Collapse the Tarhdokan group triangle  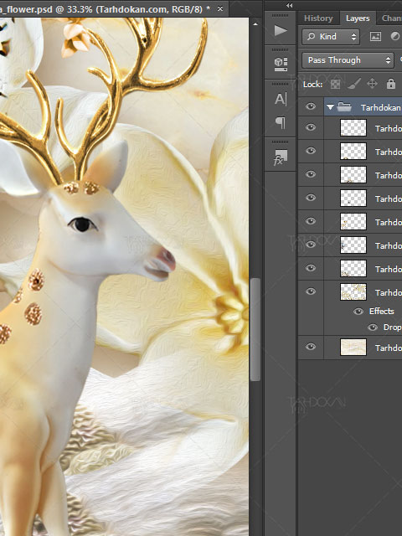click(x=330, y=107)
